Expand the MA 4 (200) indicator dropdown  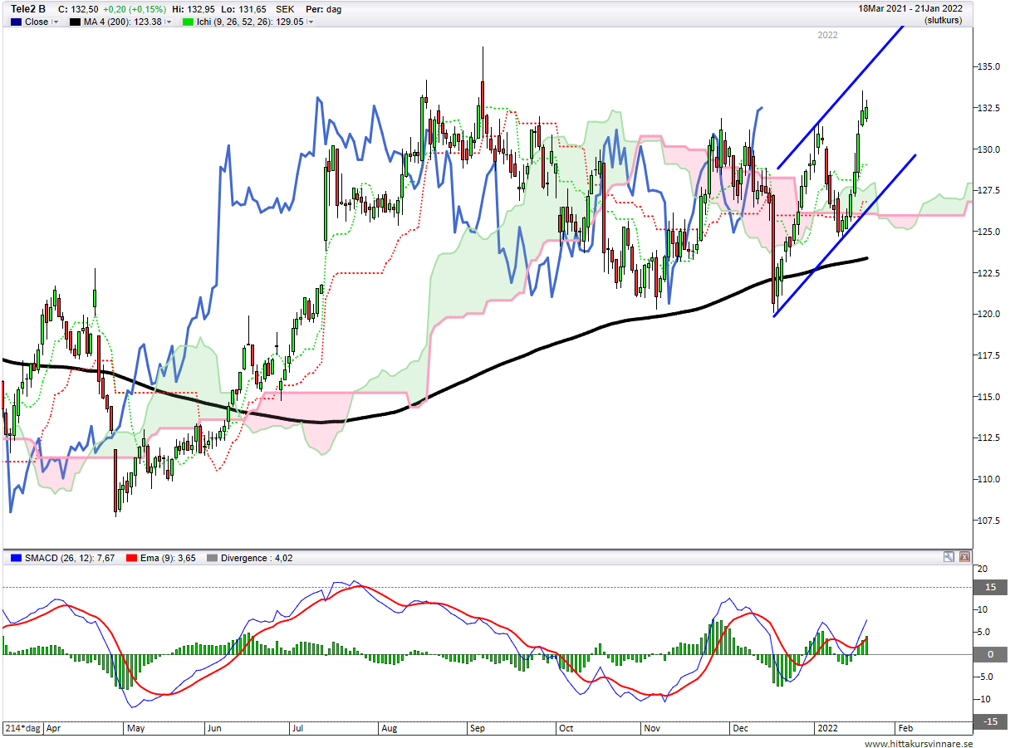[169, 22]
